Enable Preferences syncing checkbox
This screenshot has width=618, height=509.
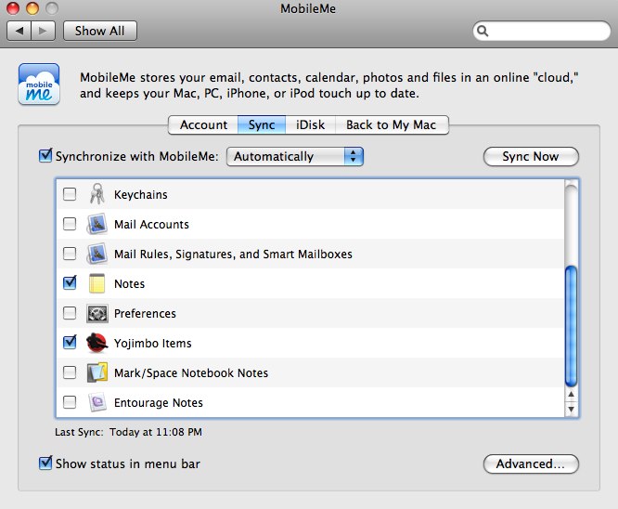[x=70, y=313]
